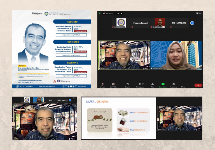Pause the cloud recording
The image size is (215, 150).
point(118,13)
